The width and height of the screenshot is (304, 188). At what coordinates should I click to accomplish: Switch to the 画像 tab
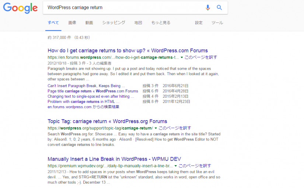pos(72,23)
